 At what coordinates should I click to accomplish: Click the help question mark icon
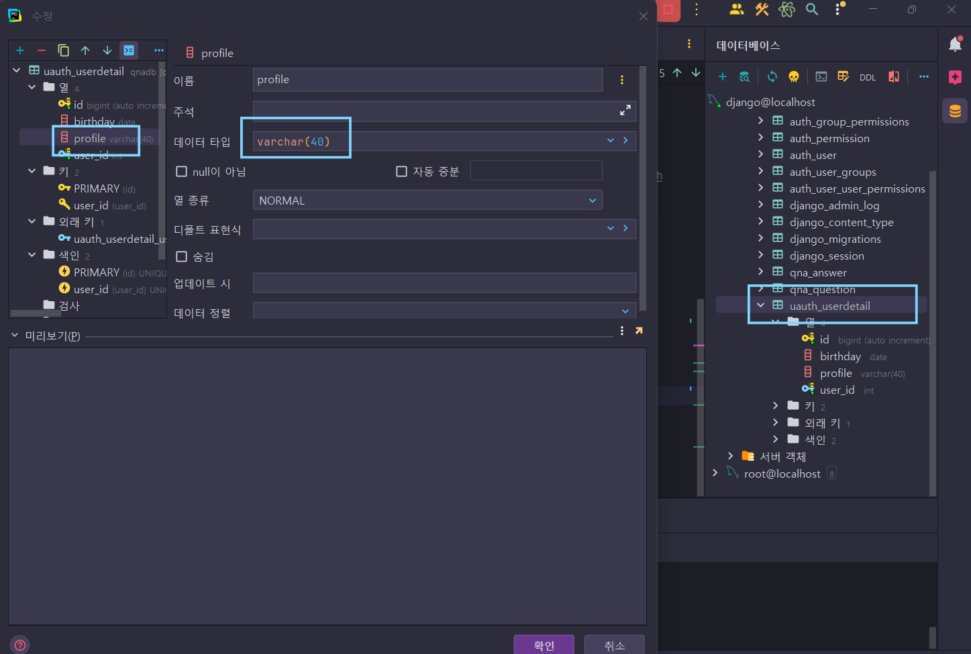[x=21, y=645]
